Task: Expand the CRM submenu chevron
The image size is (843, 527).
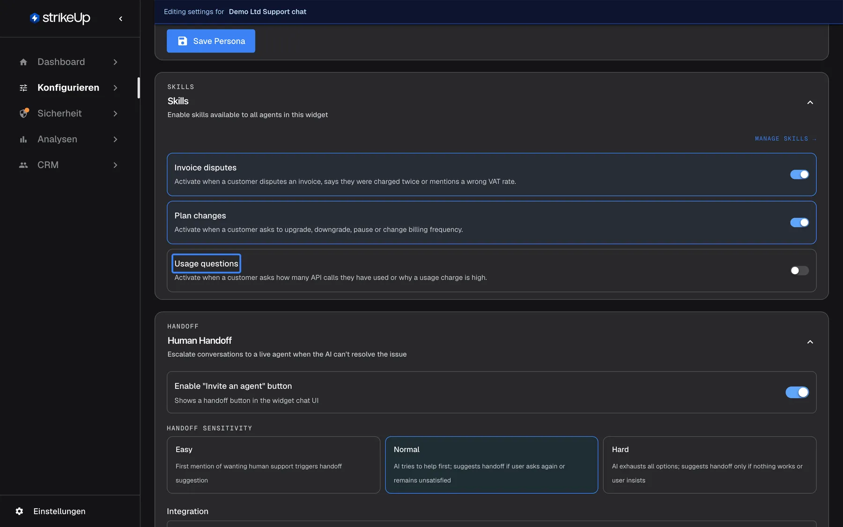Action: (115, 165)
